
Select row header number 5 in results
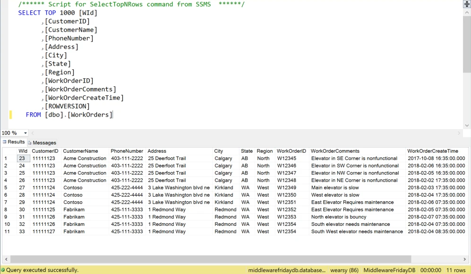point(7,188)
